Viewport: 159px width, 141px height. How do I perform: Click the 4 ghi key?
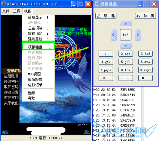click(106, 62)
